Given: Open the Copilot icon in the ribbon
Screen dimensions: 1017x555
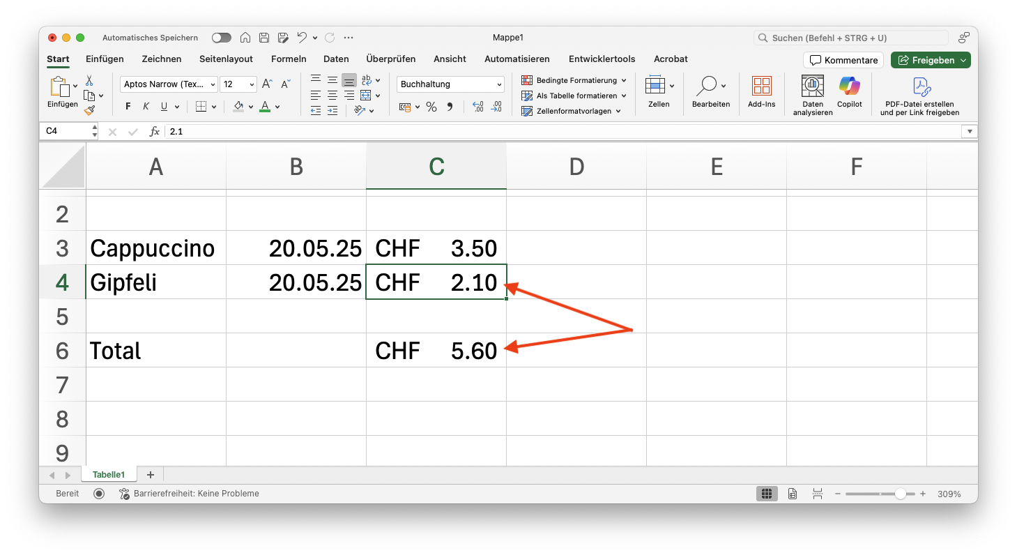Looking at the screenshot, I should click(849, 91).
